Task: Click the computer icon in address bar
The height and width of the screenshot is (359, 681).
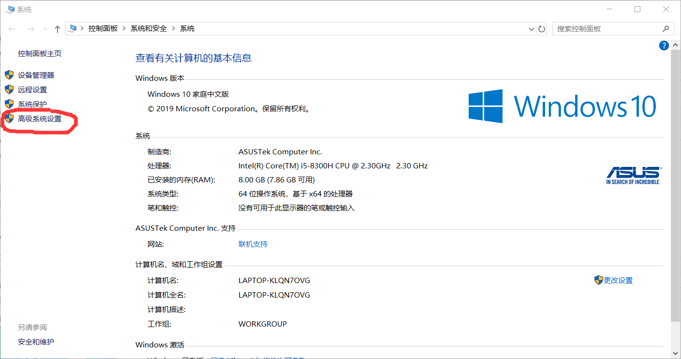Action: (73, 29)
